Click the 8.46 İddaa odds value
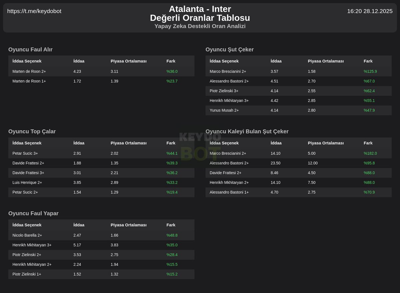Screen dimensions: 400x293 (274, 173)
